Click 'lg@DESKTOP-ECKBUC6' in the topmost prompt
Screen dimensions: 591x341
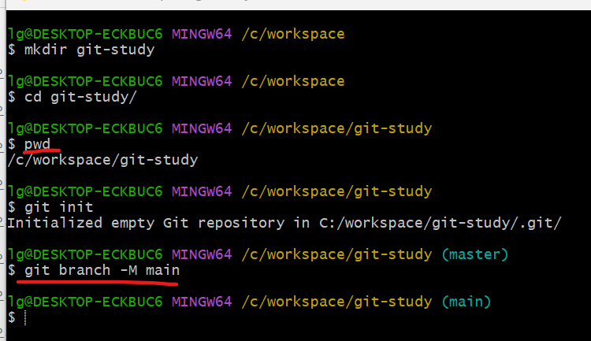coord(85,35)
